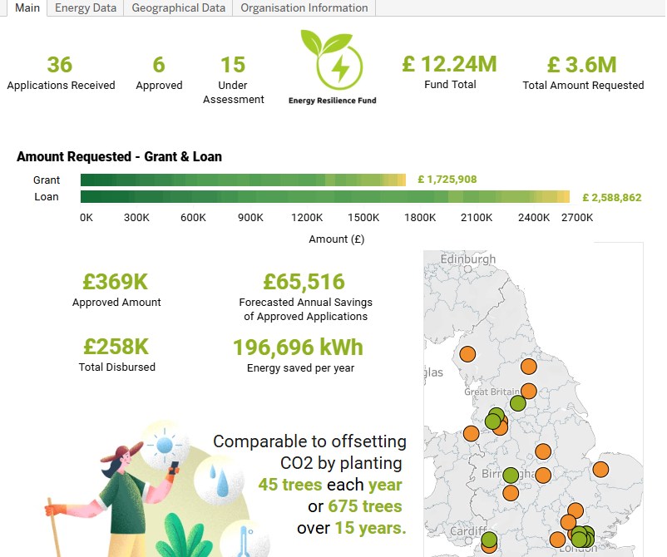
Task: Select an orange marker near Edinburgh on the map
Action: (x=467, y=352)
